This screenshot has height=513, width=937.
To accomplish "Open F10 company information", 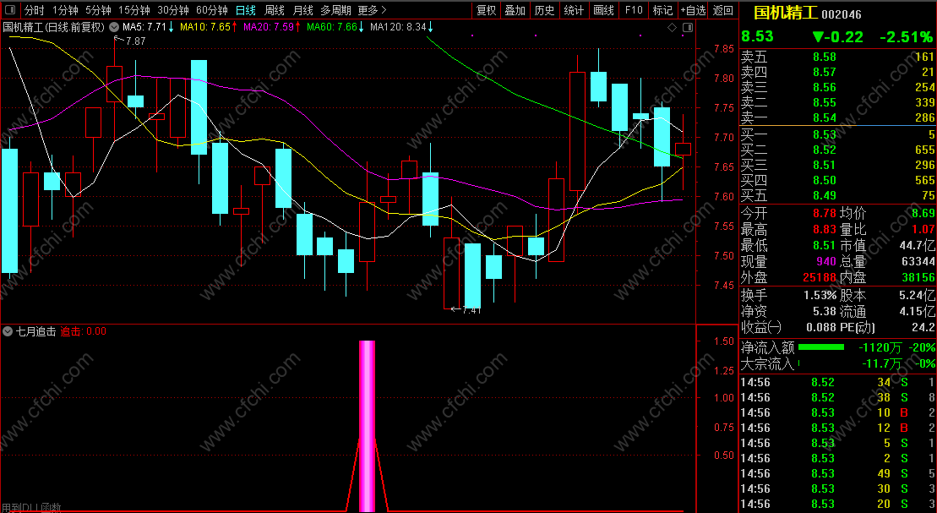I will pyautogui.click(x=634, y=10).
